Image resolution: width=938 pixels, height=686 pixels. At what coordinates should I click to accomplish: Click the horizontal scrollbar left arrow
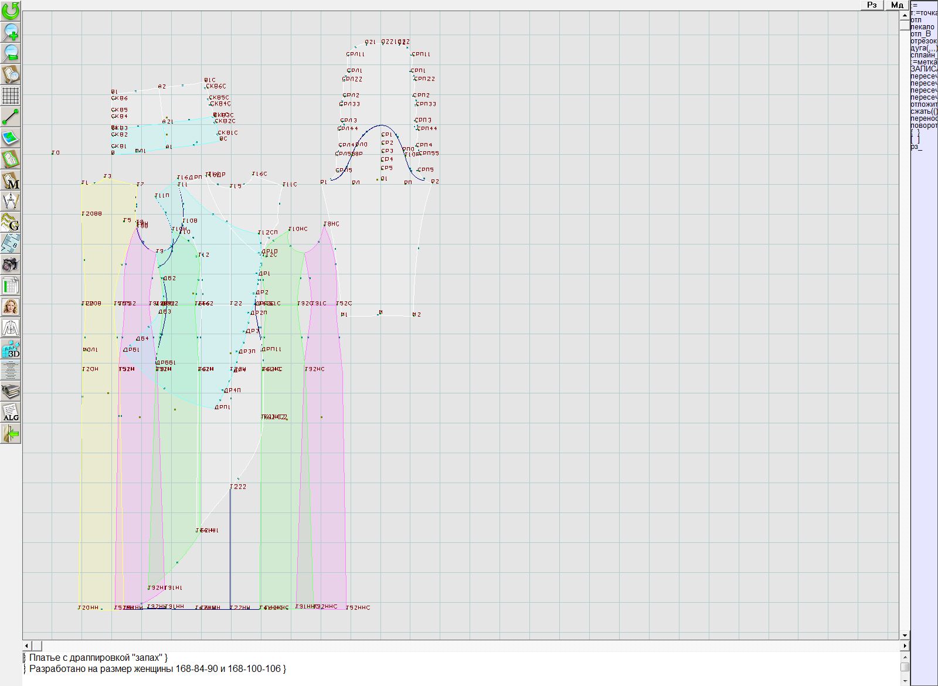click(x=27, y=646)
